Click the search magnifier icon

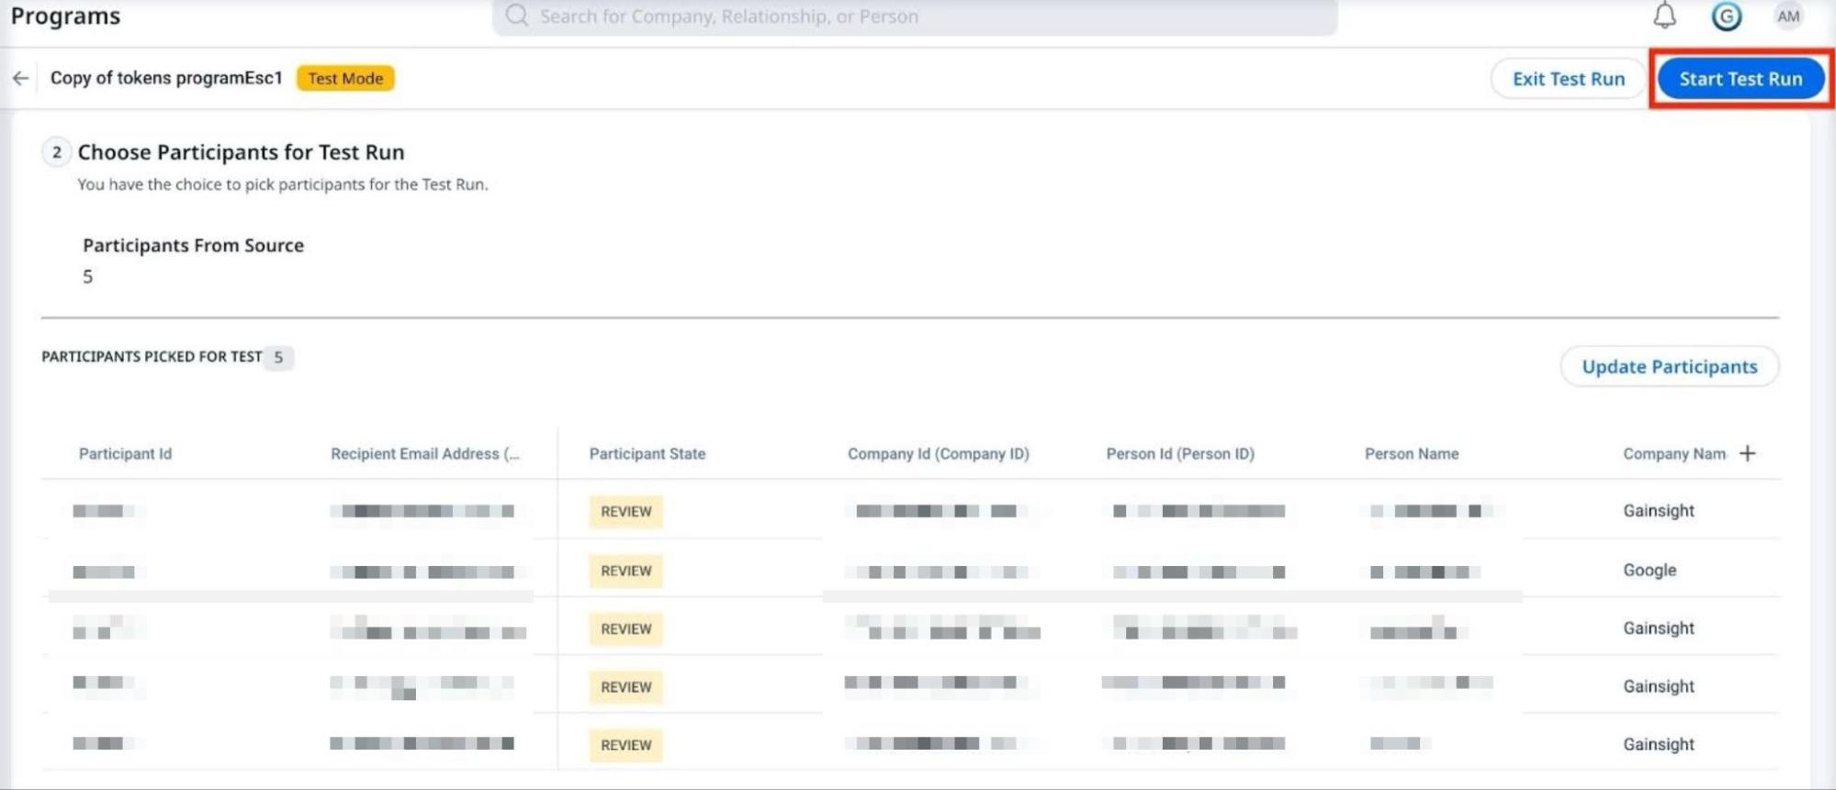(517, 16)
